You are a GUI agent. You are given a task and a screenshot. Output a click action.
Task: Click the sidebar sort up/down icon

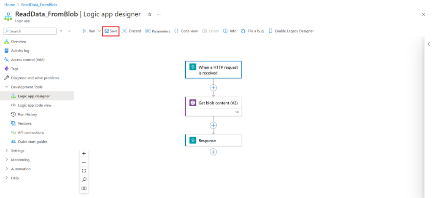pos(61,31)
